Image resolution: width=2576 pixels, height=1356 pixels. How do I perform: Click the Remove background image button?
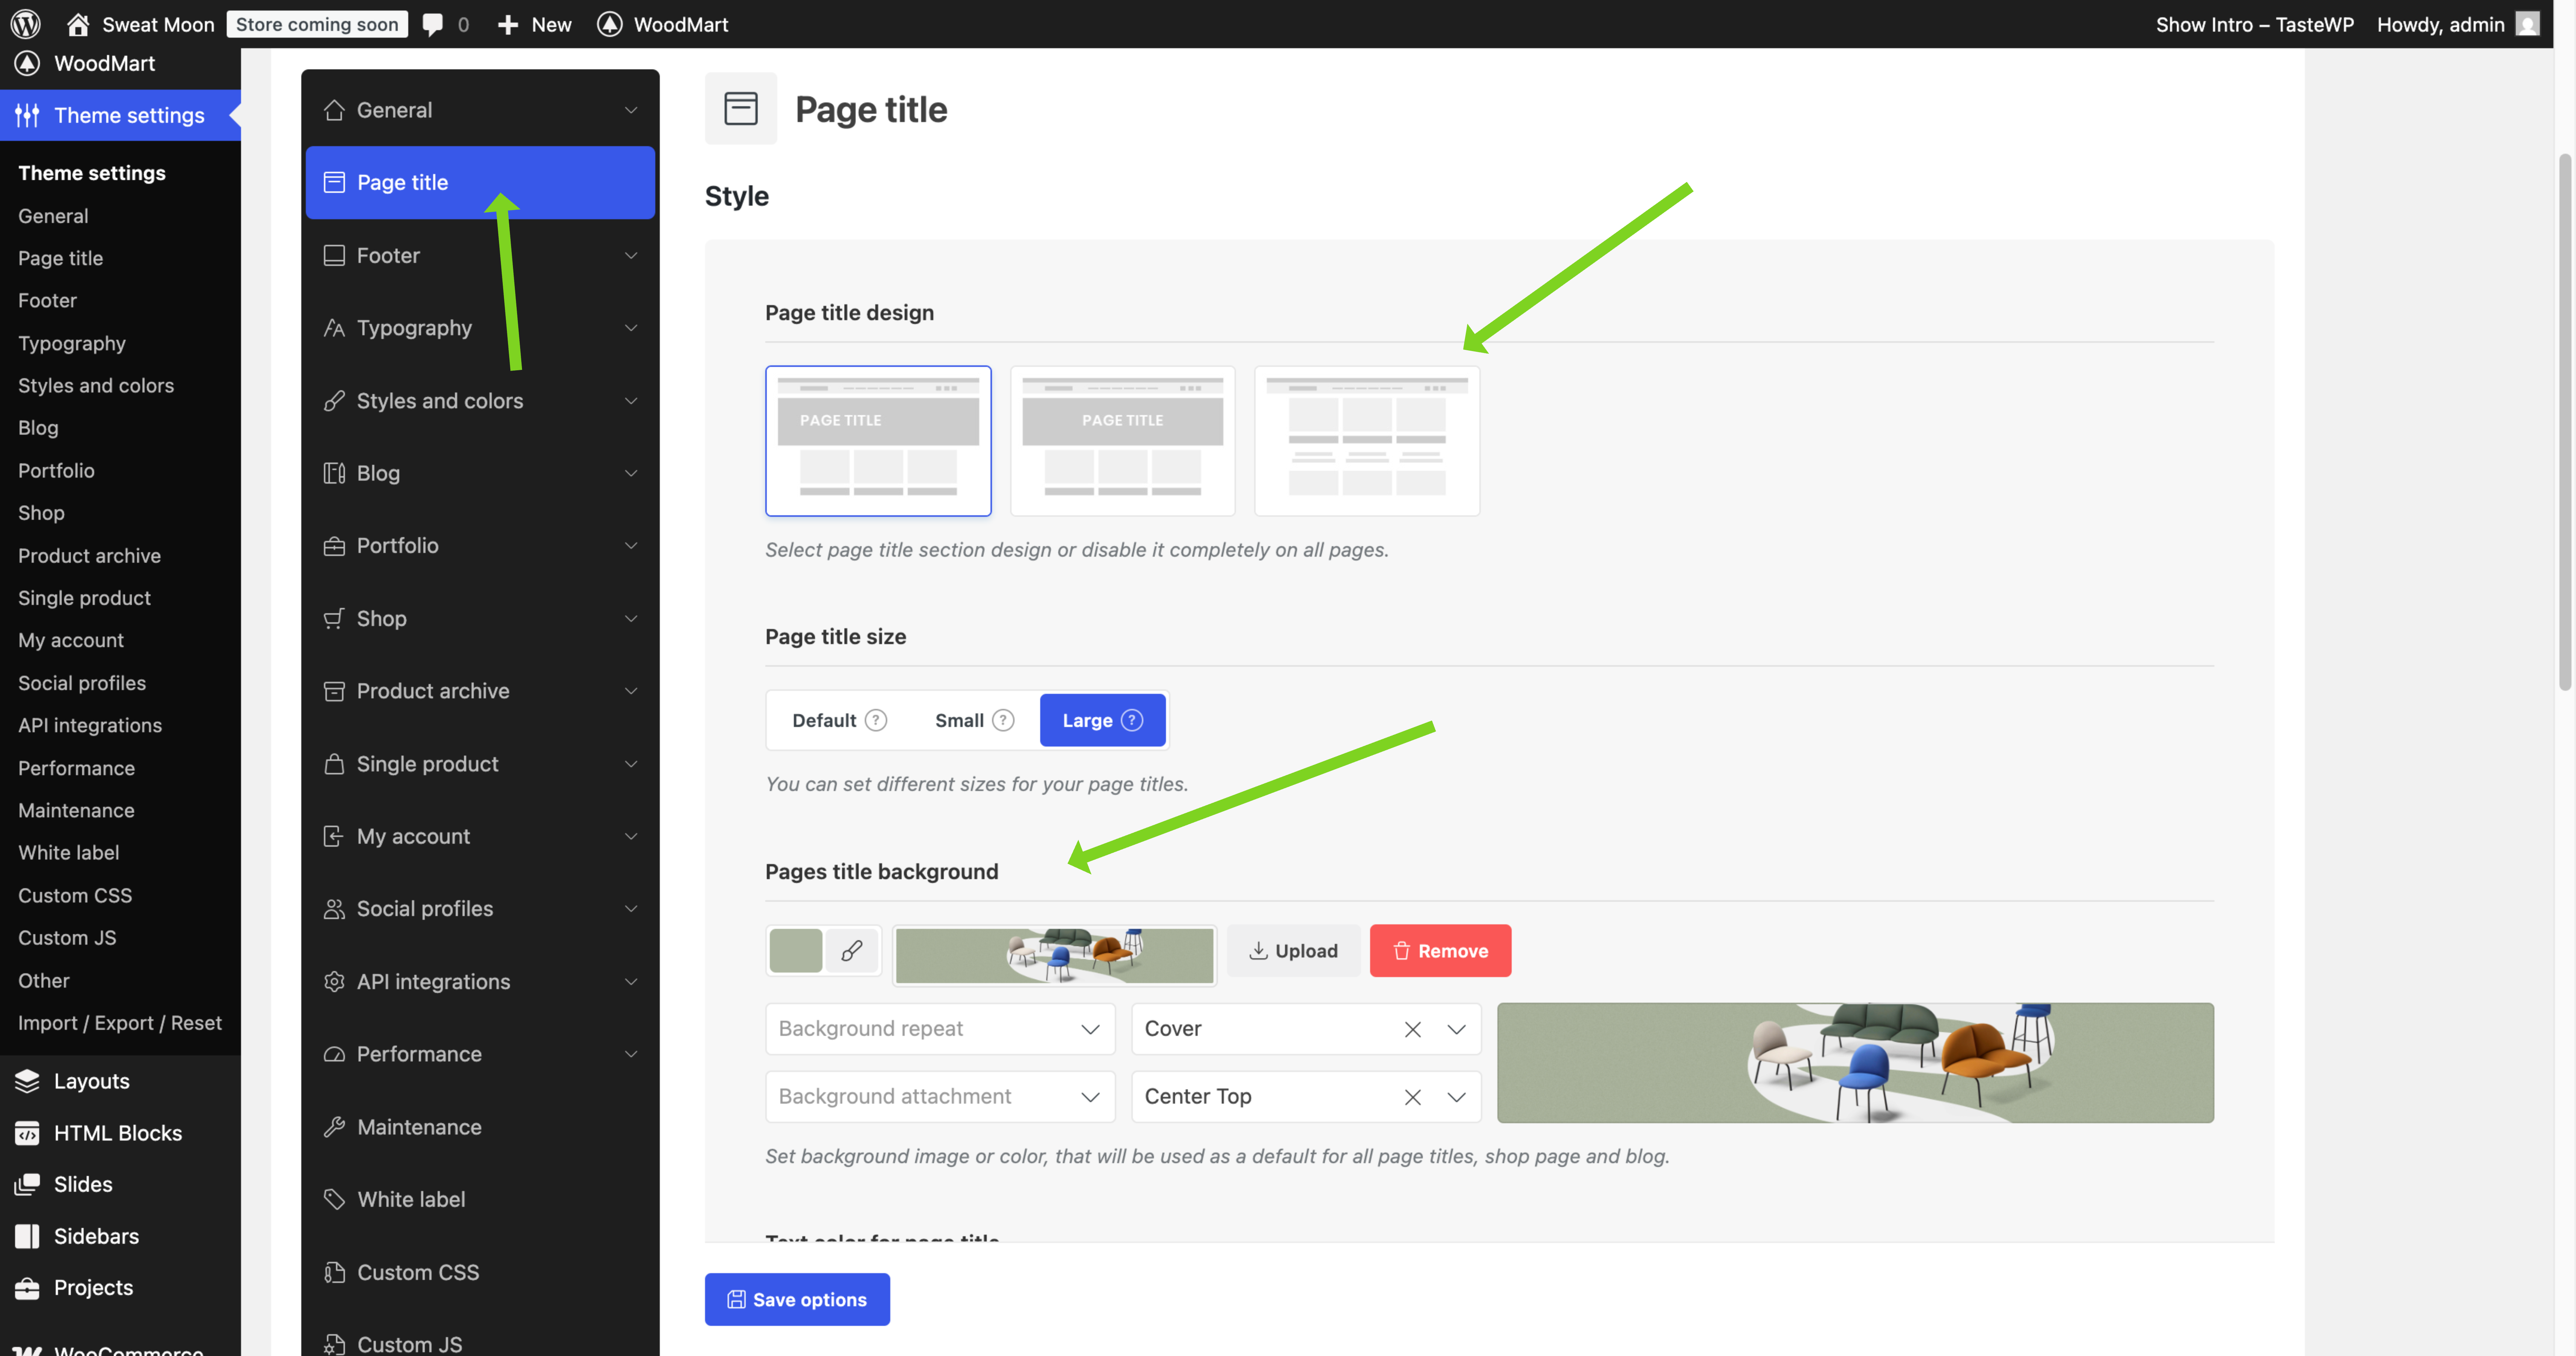[1440, 951]
